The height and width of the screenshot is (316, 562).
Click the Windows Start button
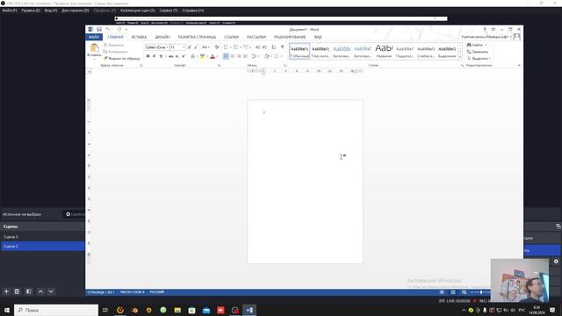click(x=6, y=310)
